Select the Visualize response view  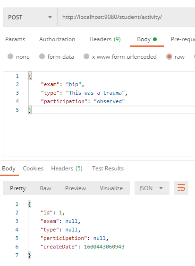click(111, 188)
